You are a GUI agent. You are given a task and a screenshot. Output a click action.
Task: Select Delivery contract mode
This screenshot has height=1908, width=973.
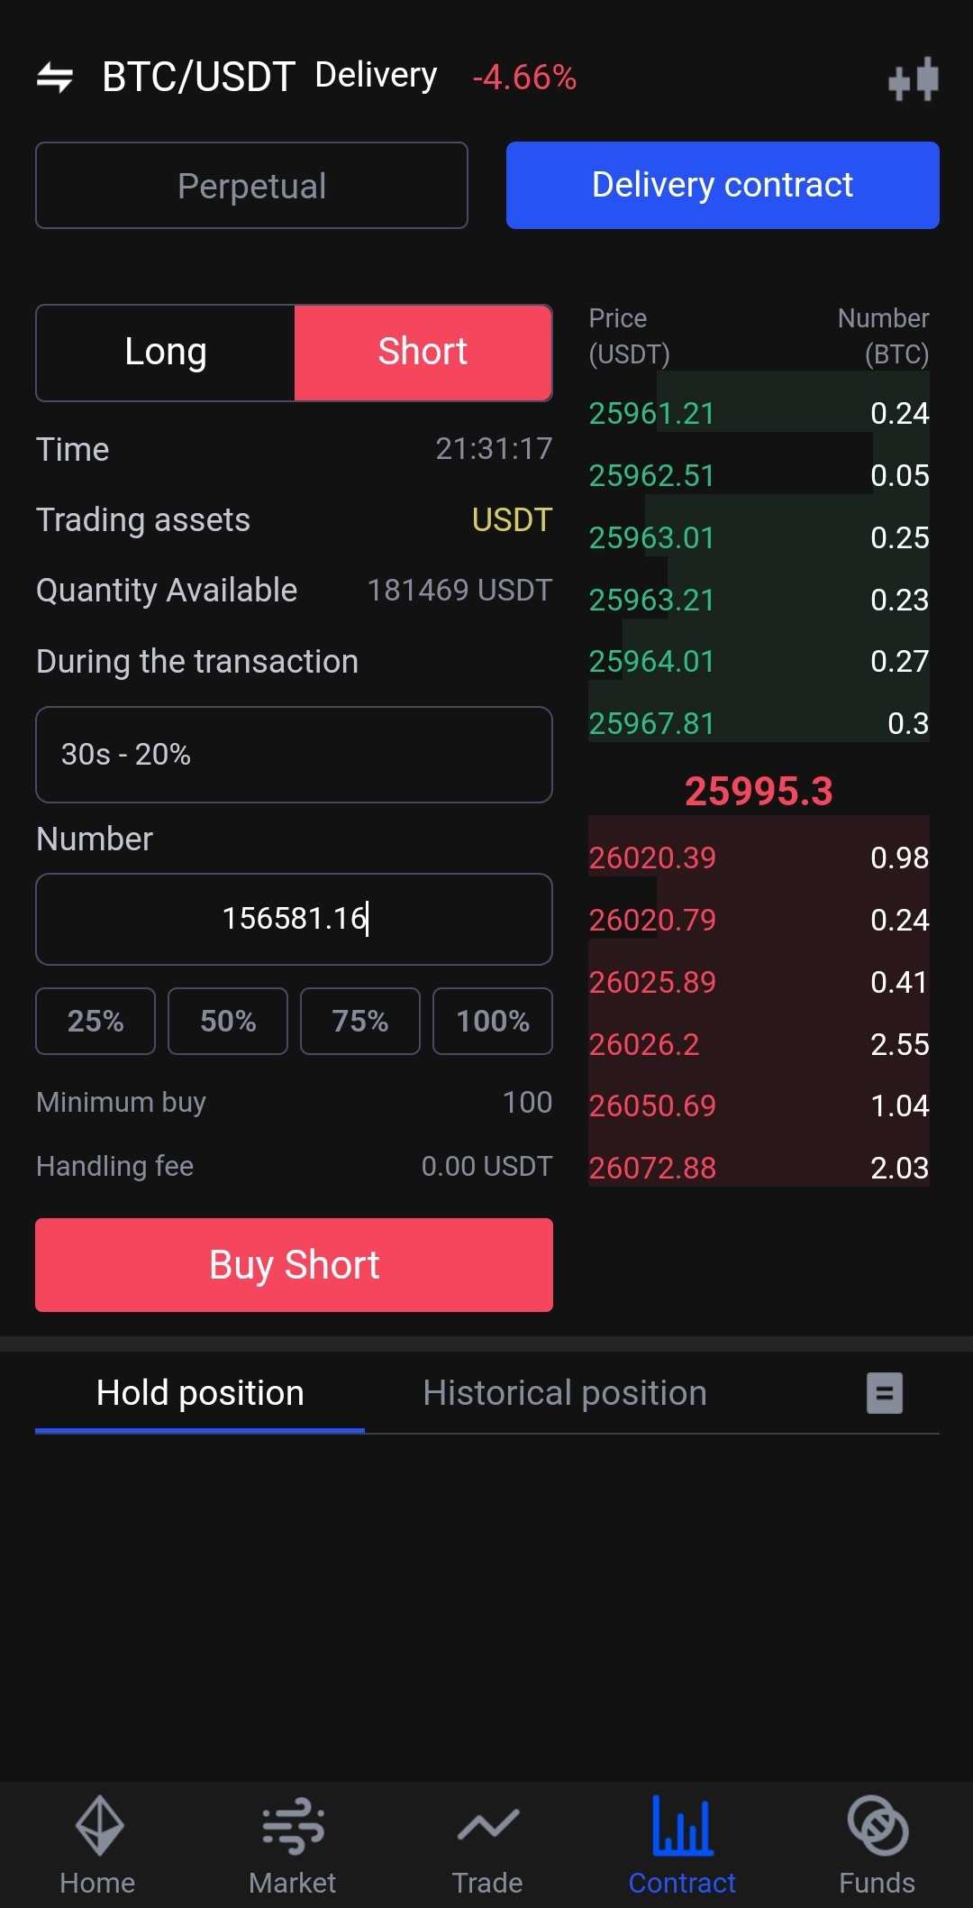coord(723,186)
